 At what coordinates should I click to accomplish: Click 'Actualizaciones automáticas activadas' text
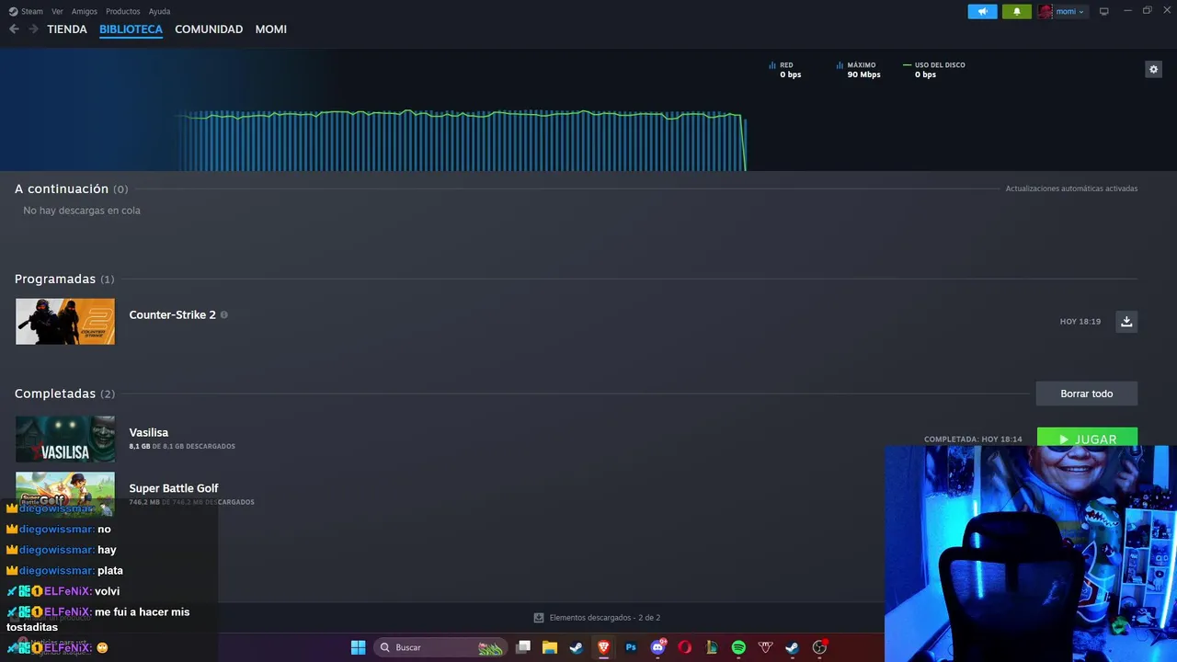click(1071, 188)
